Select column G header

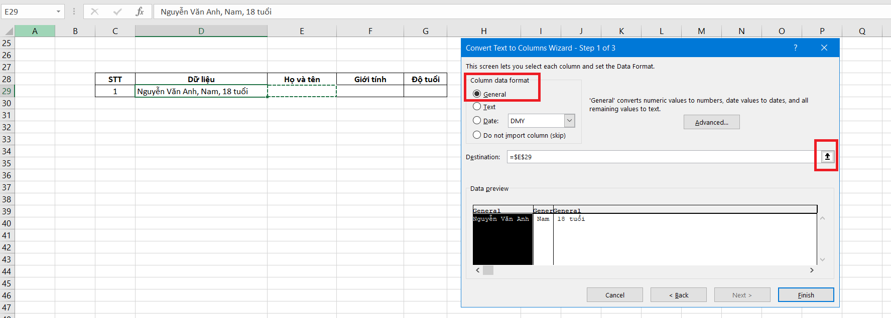point(425,31)
